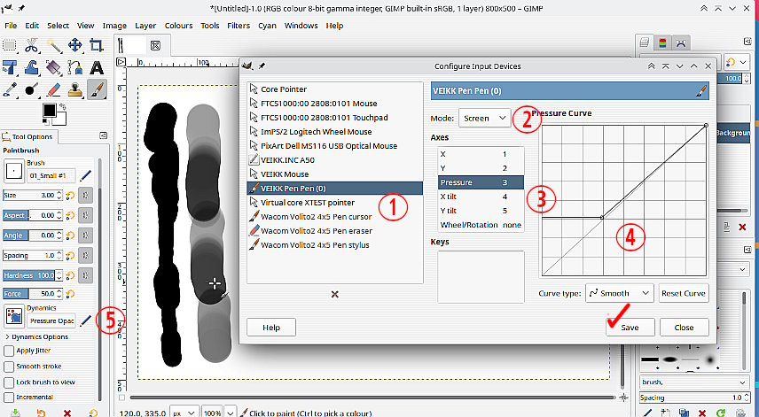Open the Tool Options panel menu button
The height and width of the screenshot is (417, 759).
(x=103, y=135)
